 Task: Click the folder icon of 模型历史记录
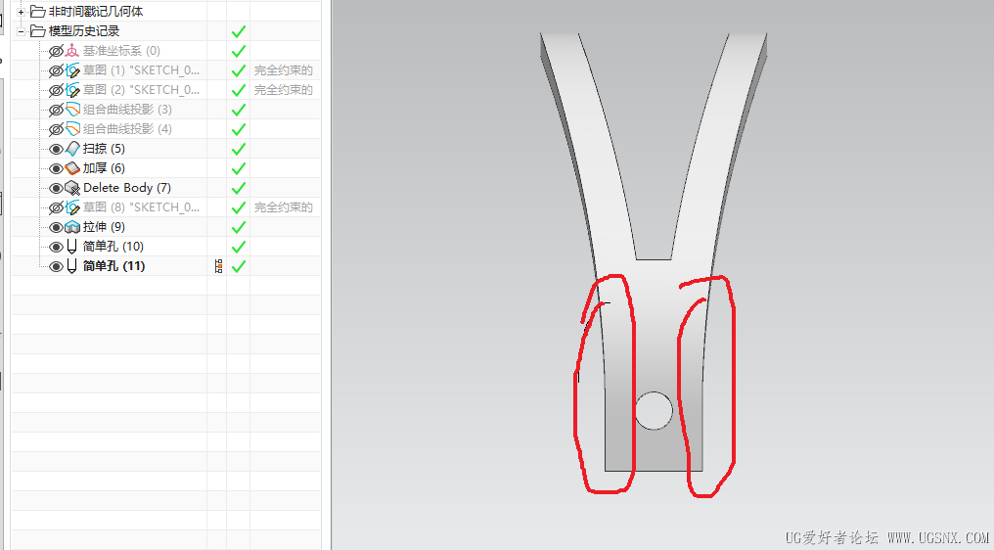tap(37, 31)
